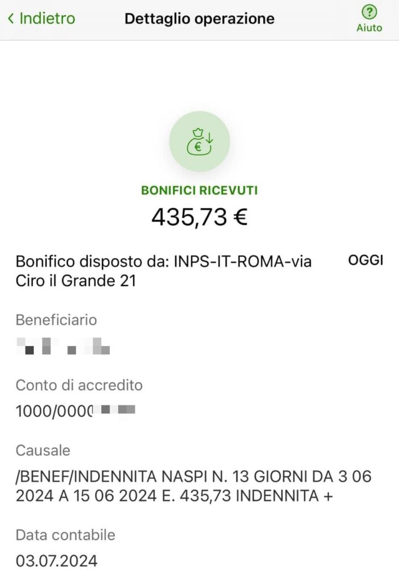
Task: Tap the Aiuto label
Action: point(369,28)
